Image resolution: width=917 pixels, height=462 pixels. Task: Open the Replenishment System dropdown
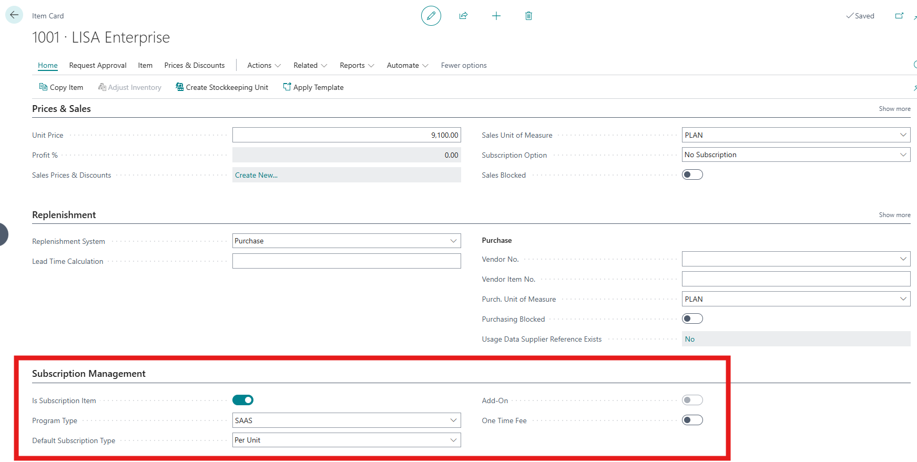coord(347,241)
